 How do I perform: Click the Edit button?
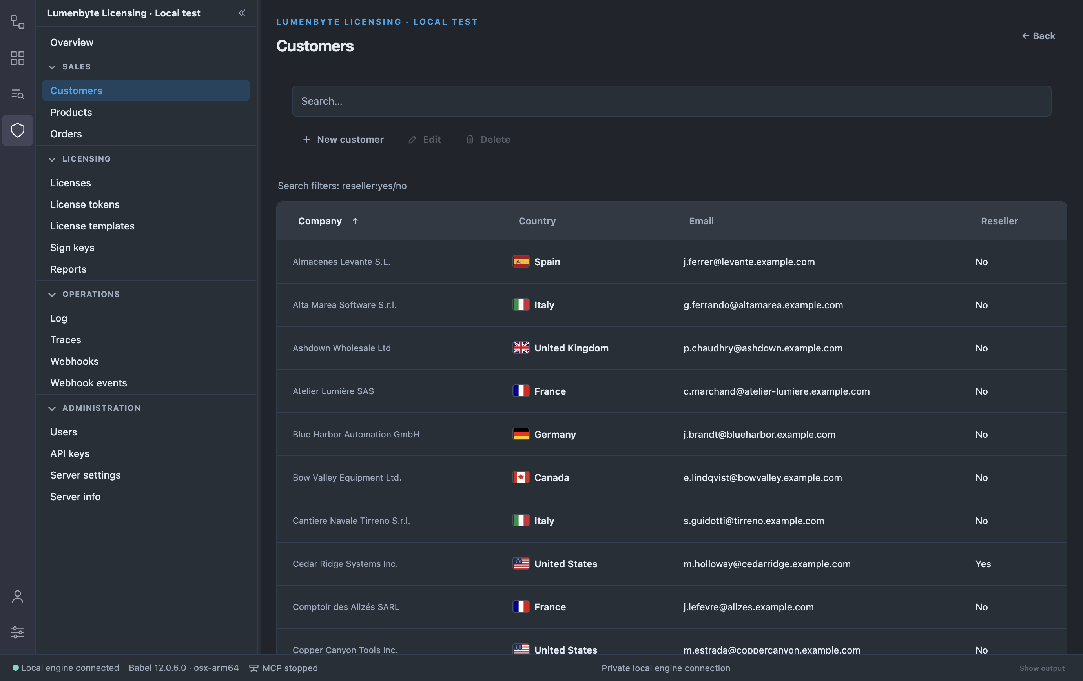pyautogui.click(x=425, y=139)
